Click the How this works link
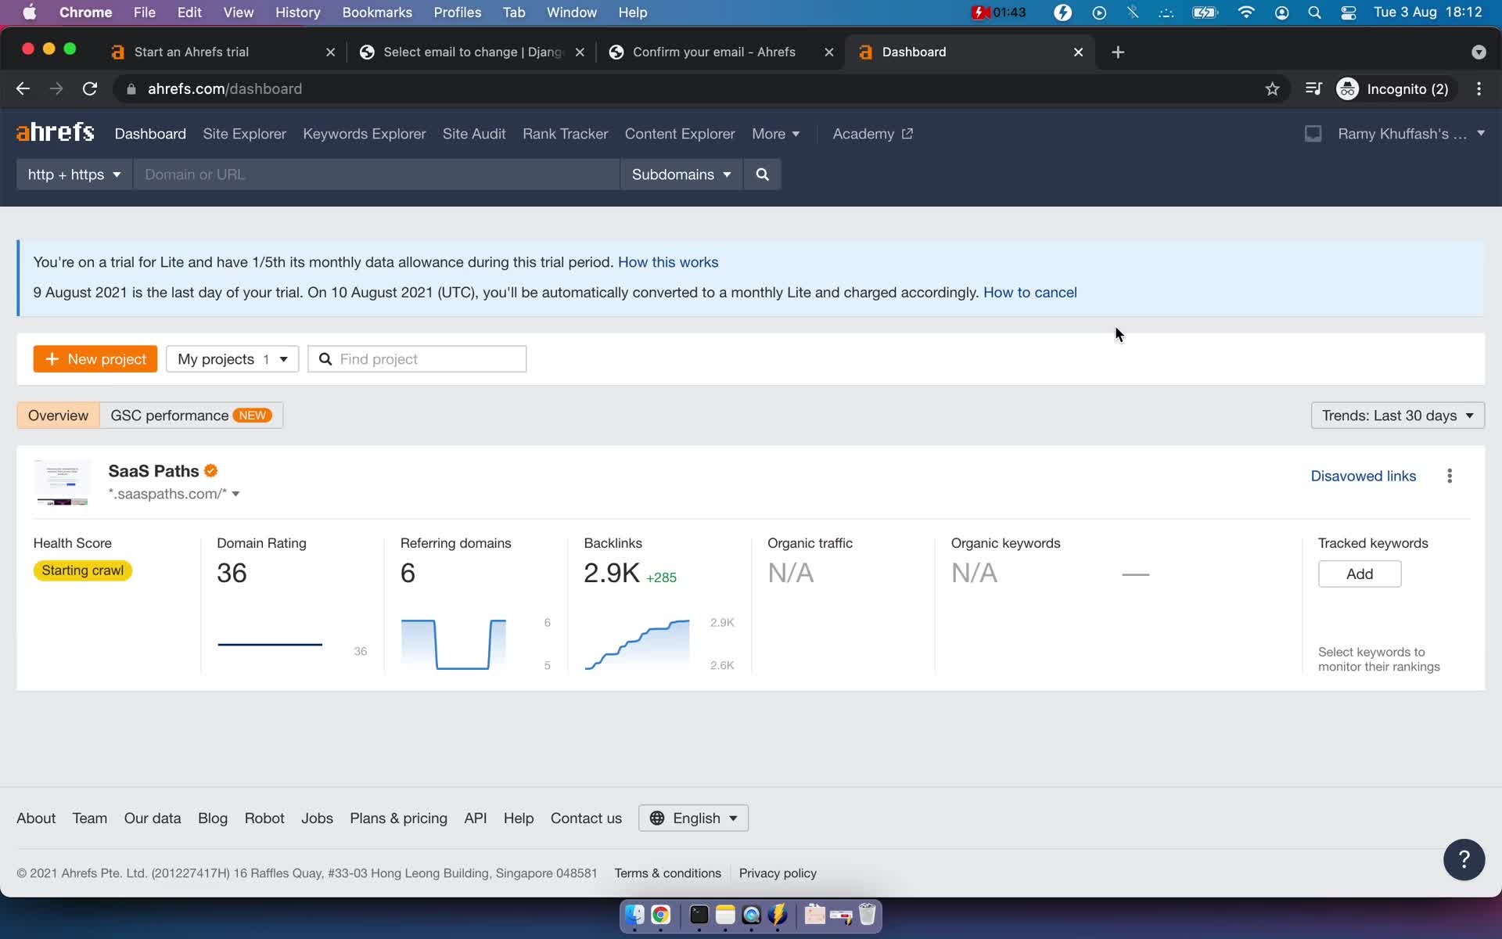This screenshot has height=939, width=1502. coord(668,261)
